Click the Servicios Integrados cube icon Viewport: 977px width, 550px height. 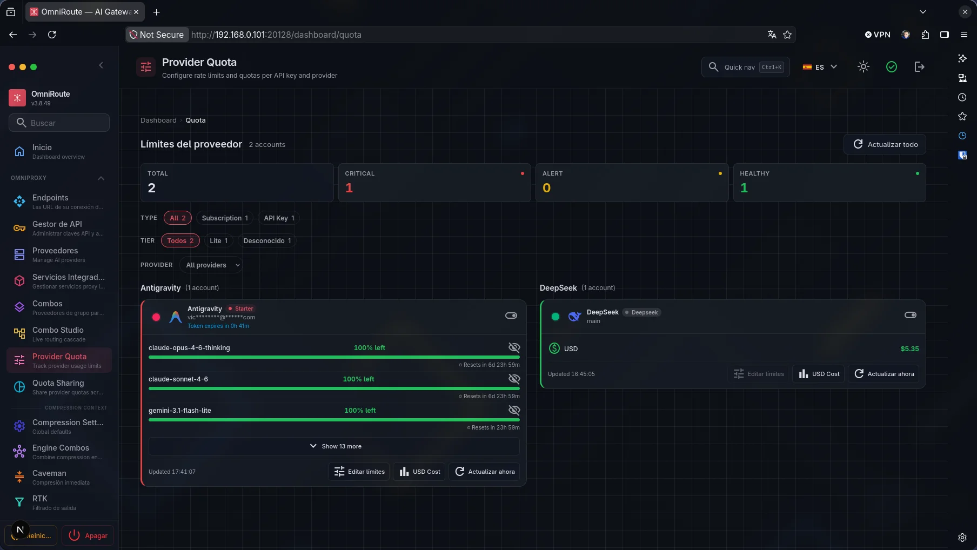tap(19, 281)
